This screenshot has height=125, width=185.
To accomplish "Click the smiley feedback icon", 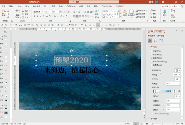I will 182,6.
